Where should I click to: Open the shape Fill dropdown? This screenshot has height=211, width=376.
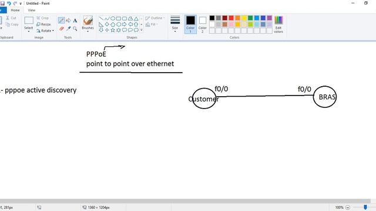pos(152,25)
